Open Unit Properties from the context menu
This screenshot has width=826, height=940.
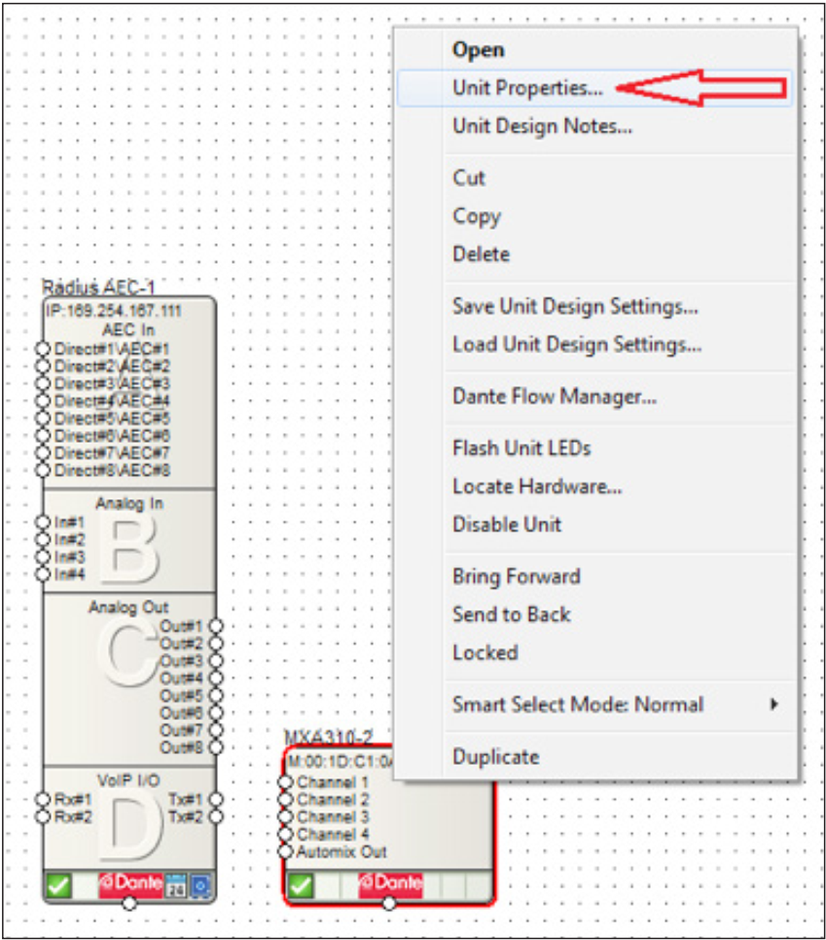click(x=527, y=88)
